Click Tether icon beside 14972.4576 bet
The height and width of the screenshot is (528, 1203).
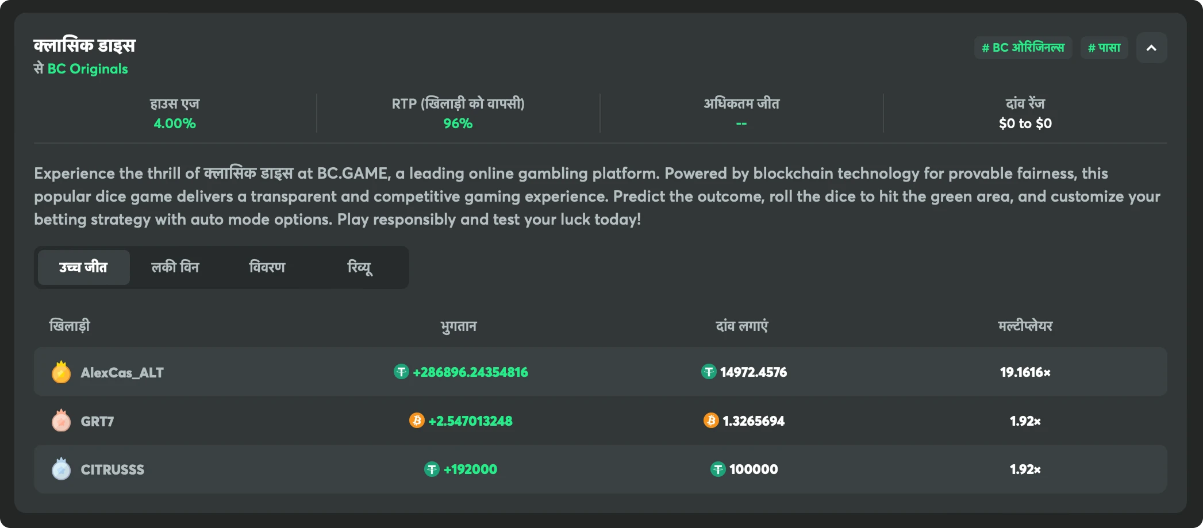pos(709,372)
